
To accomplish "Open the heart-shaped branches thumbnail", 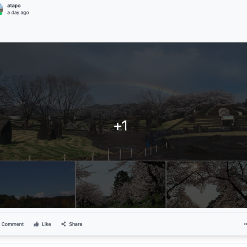I will click(207, 184).
